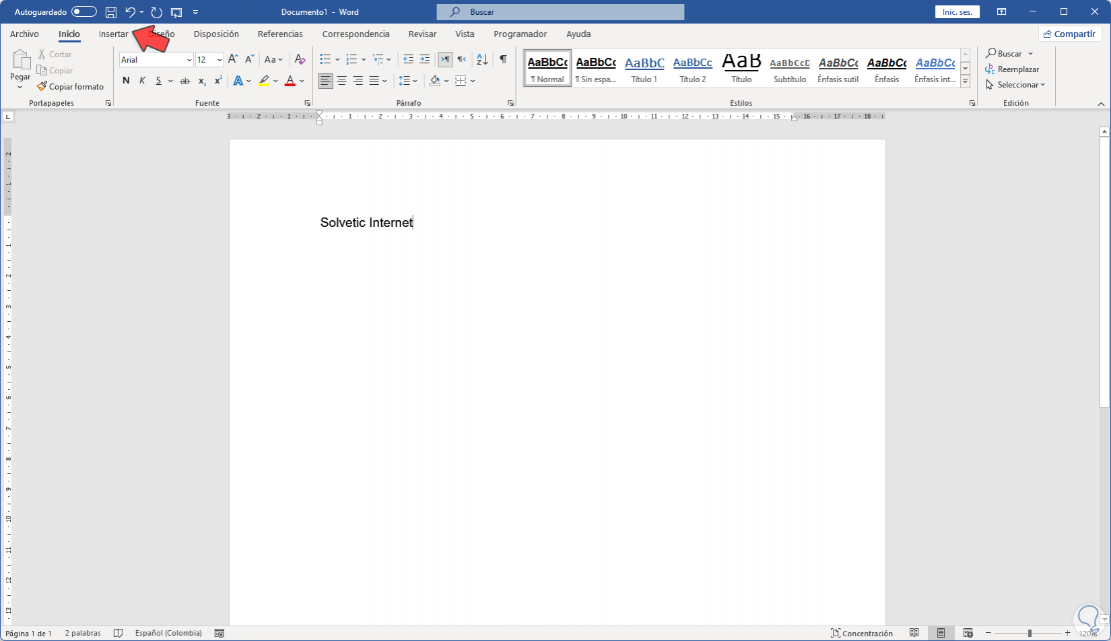
Task: Align text to the right
Action: pyautogui.click(x=358, y=81)
